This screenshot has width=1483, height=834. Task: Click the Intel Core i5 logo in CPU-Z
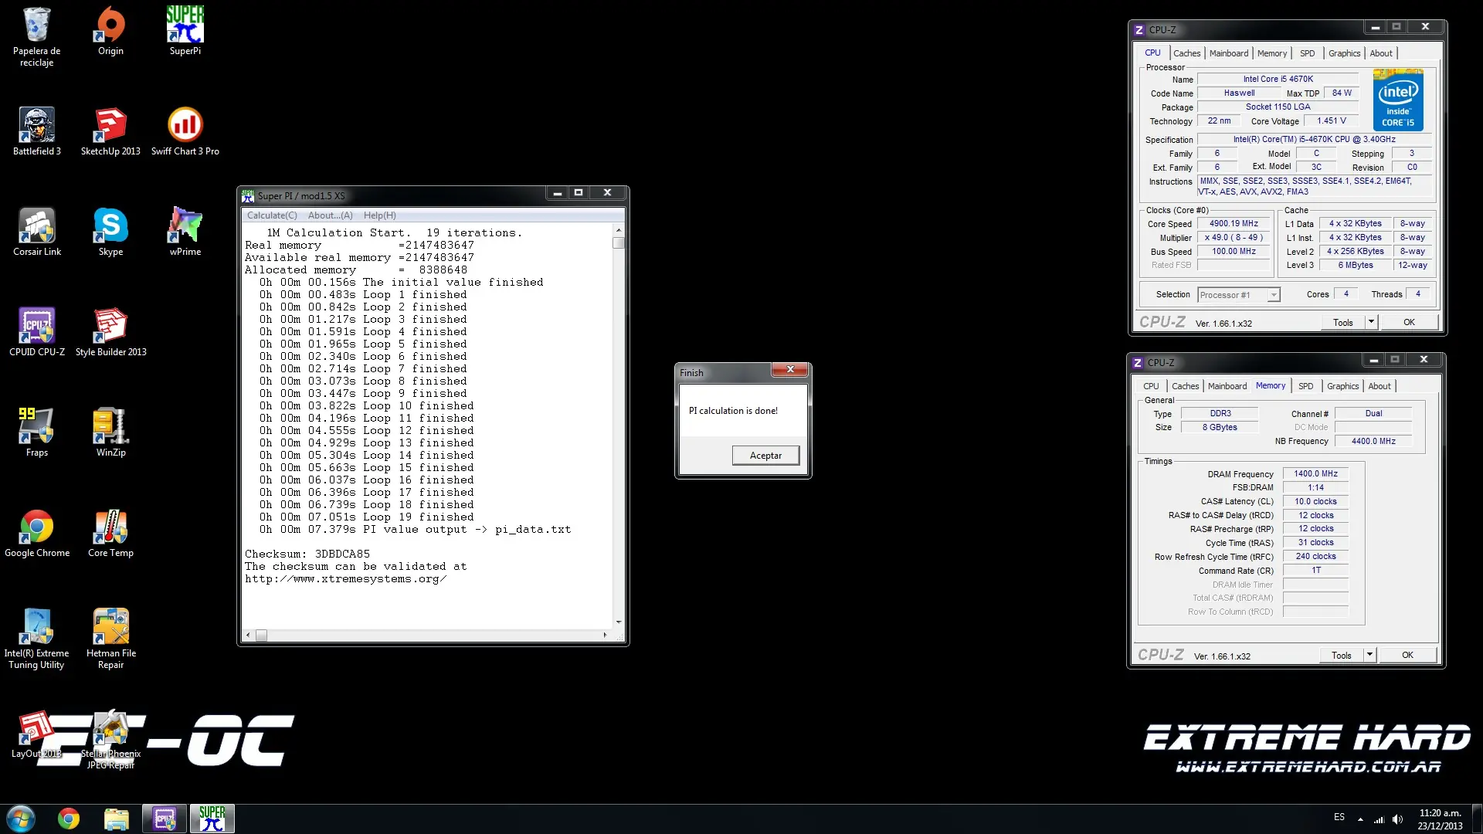tap(1398, 100)
